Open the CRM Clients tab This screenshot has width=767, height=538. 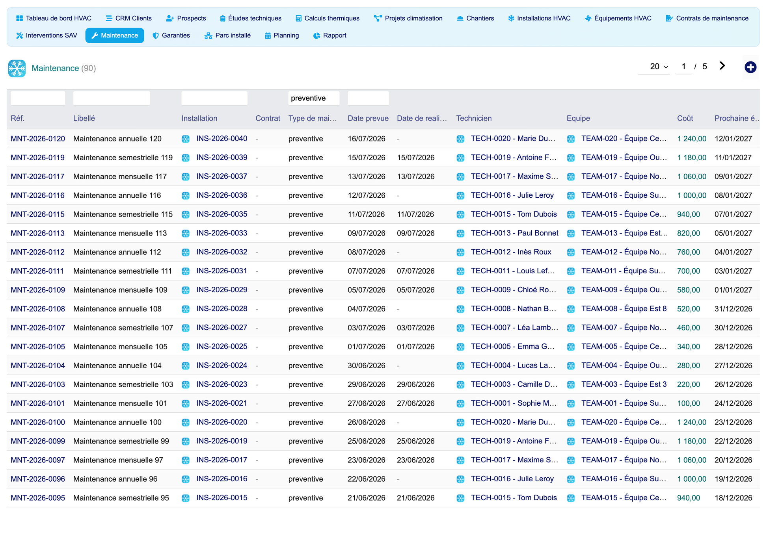pos(128,18)
